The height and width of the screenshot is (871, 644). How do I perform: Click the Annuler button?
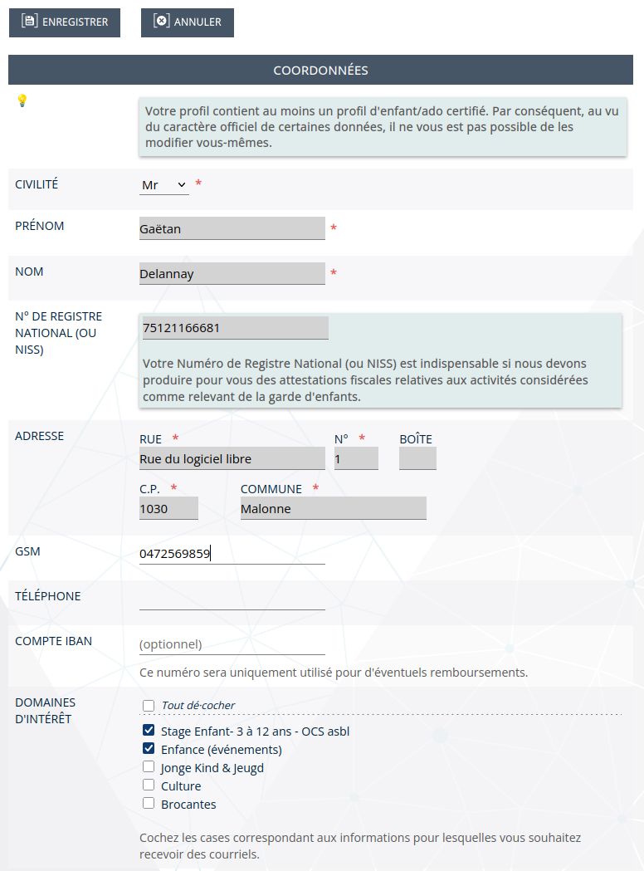187,22
